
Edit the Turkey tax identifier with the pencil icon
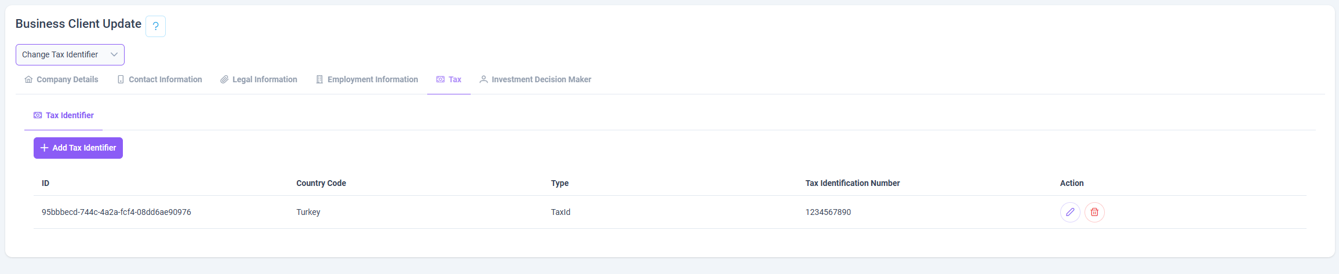pyautogui.click(x=1070, y=212)
